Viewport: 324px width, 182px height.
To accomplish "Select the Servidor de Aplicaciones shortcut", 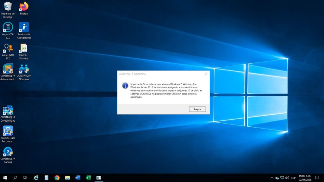I will 24,31.
